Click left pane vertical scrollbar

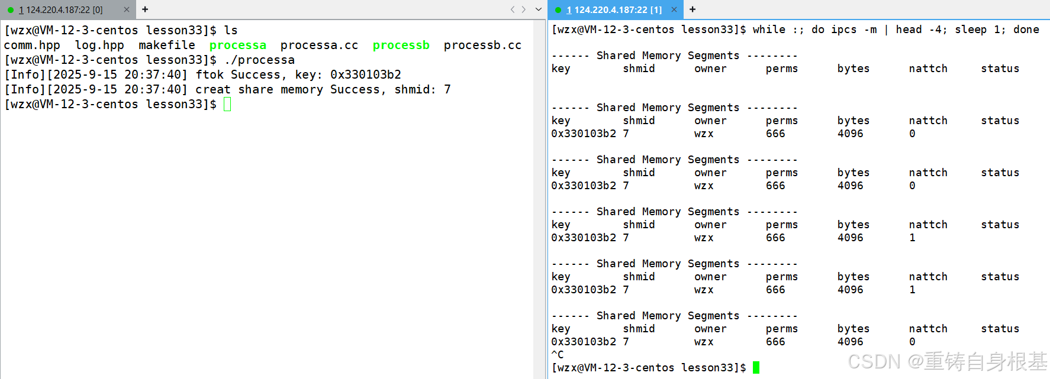point(539,199)
